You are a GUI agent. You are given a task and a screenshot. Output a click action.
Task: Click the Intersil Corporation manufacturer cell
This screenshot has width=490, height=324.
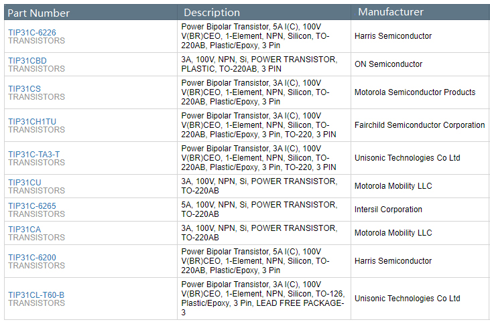[388, 210]
